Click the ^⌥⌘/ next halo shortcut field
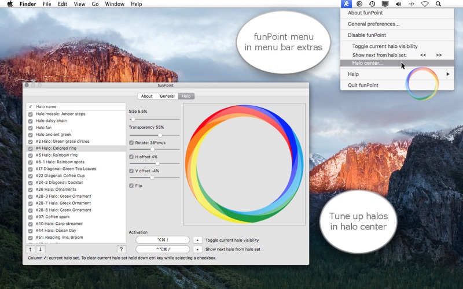This screenshot has height=289, width=463. [x=163, y=249]
